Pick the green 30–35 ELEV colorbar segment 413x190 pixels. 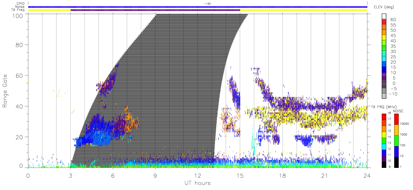(383, 48)
